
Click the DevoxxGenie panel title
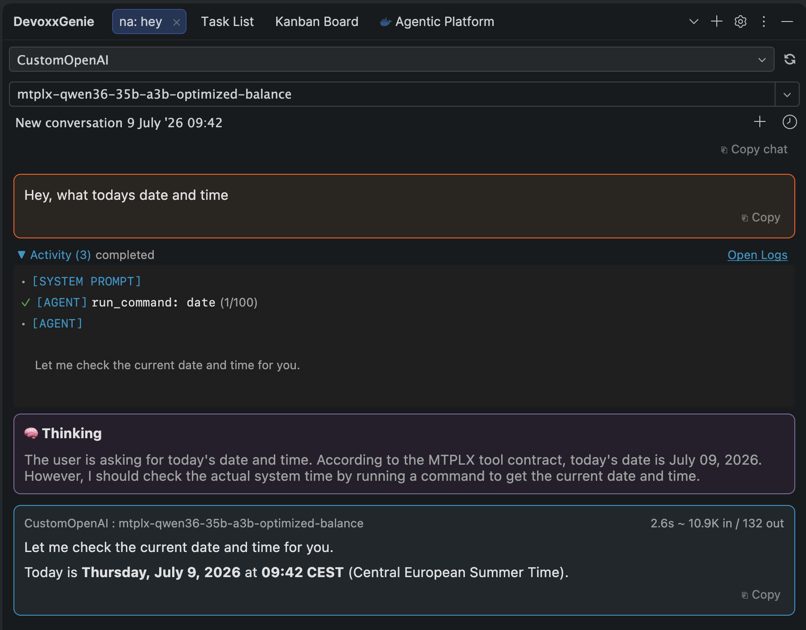(x=54, y=22)
